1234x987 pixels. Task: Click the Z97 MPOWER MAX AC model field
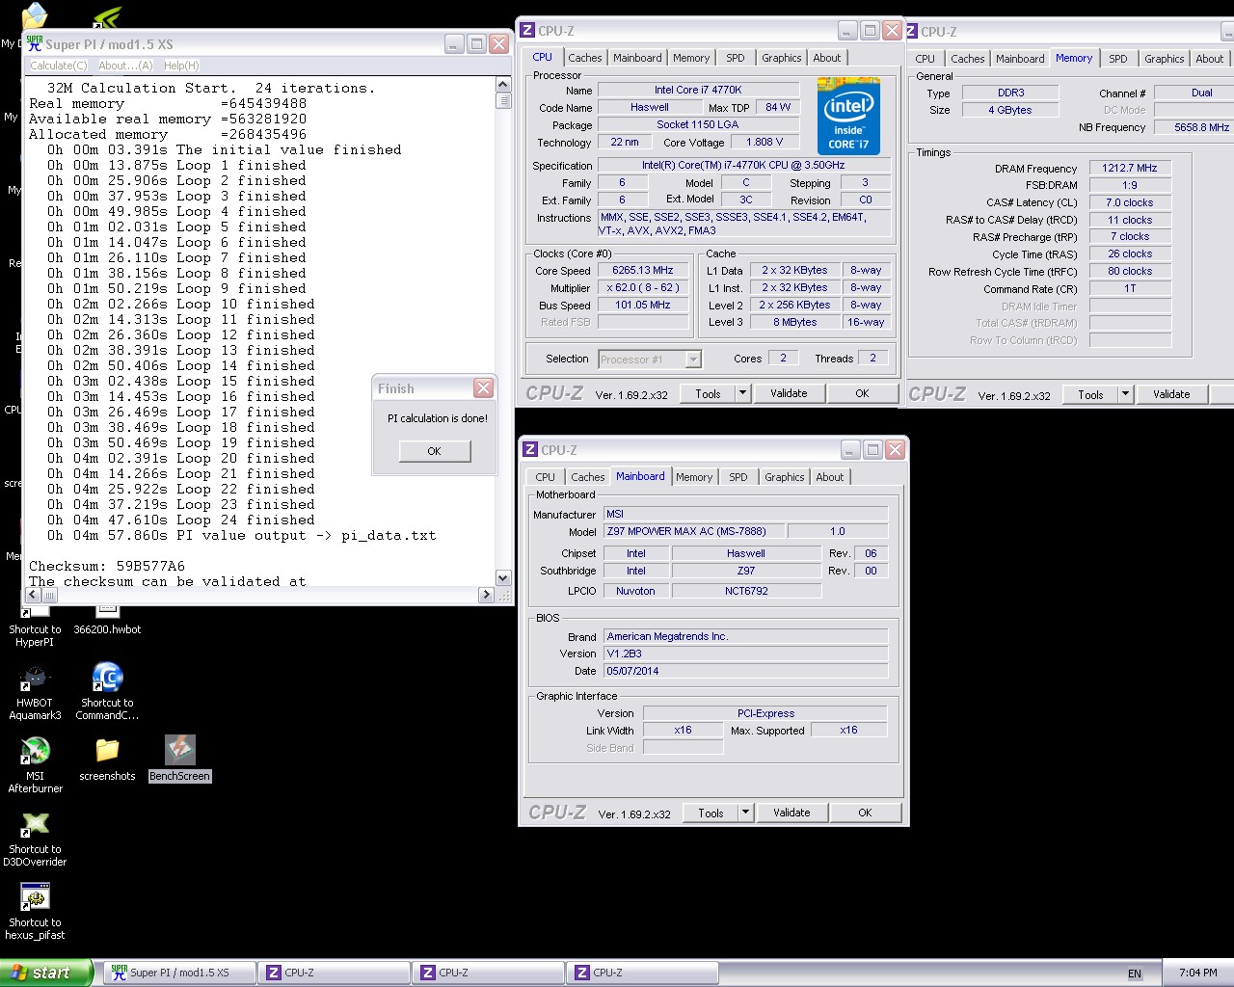(x=693, y=531)
